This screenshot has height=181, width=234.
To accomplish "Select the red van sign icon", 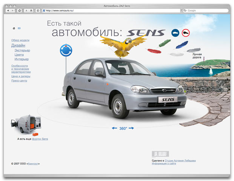I will 186,33.
